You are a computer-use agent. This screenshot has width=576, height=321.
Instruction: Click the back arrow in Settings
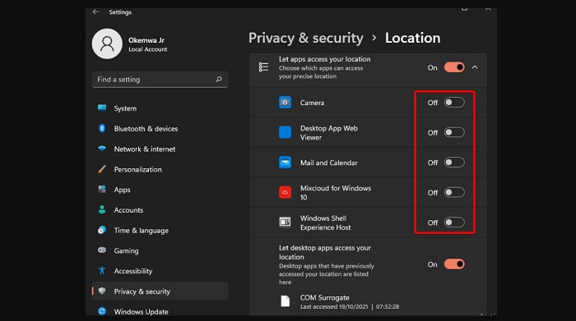[96, 11]
